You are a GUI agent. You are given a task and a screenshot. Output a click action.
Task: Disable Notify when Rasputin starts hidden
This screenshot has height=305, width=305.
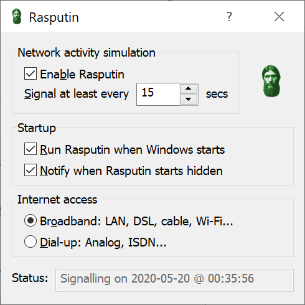[x=30, y=170]
